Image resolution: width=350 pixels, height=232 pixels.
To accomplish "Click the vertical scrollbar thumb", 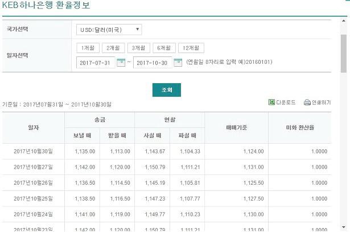I will pyautogui.click(x=344, y=54).
